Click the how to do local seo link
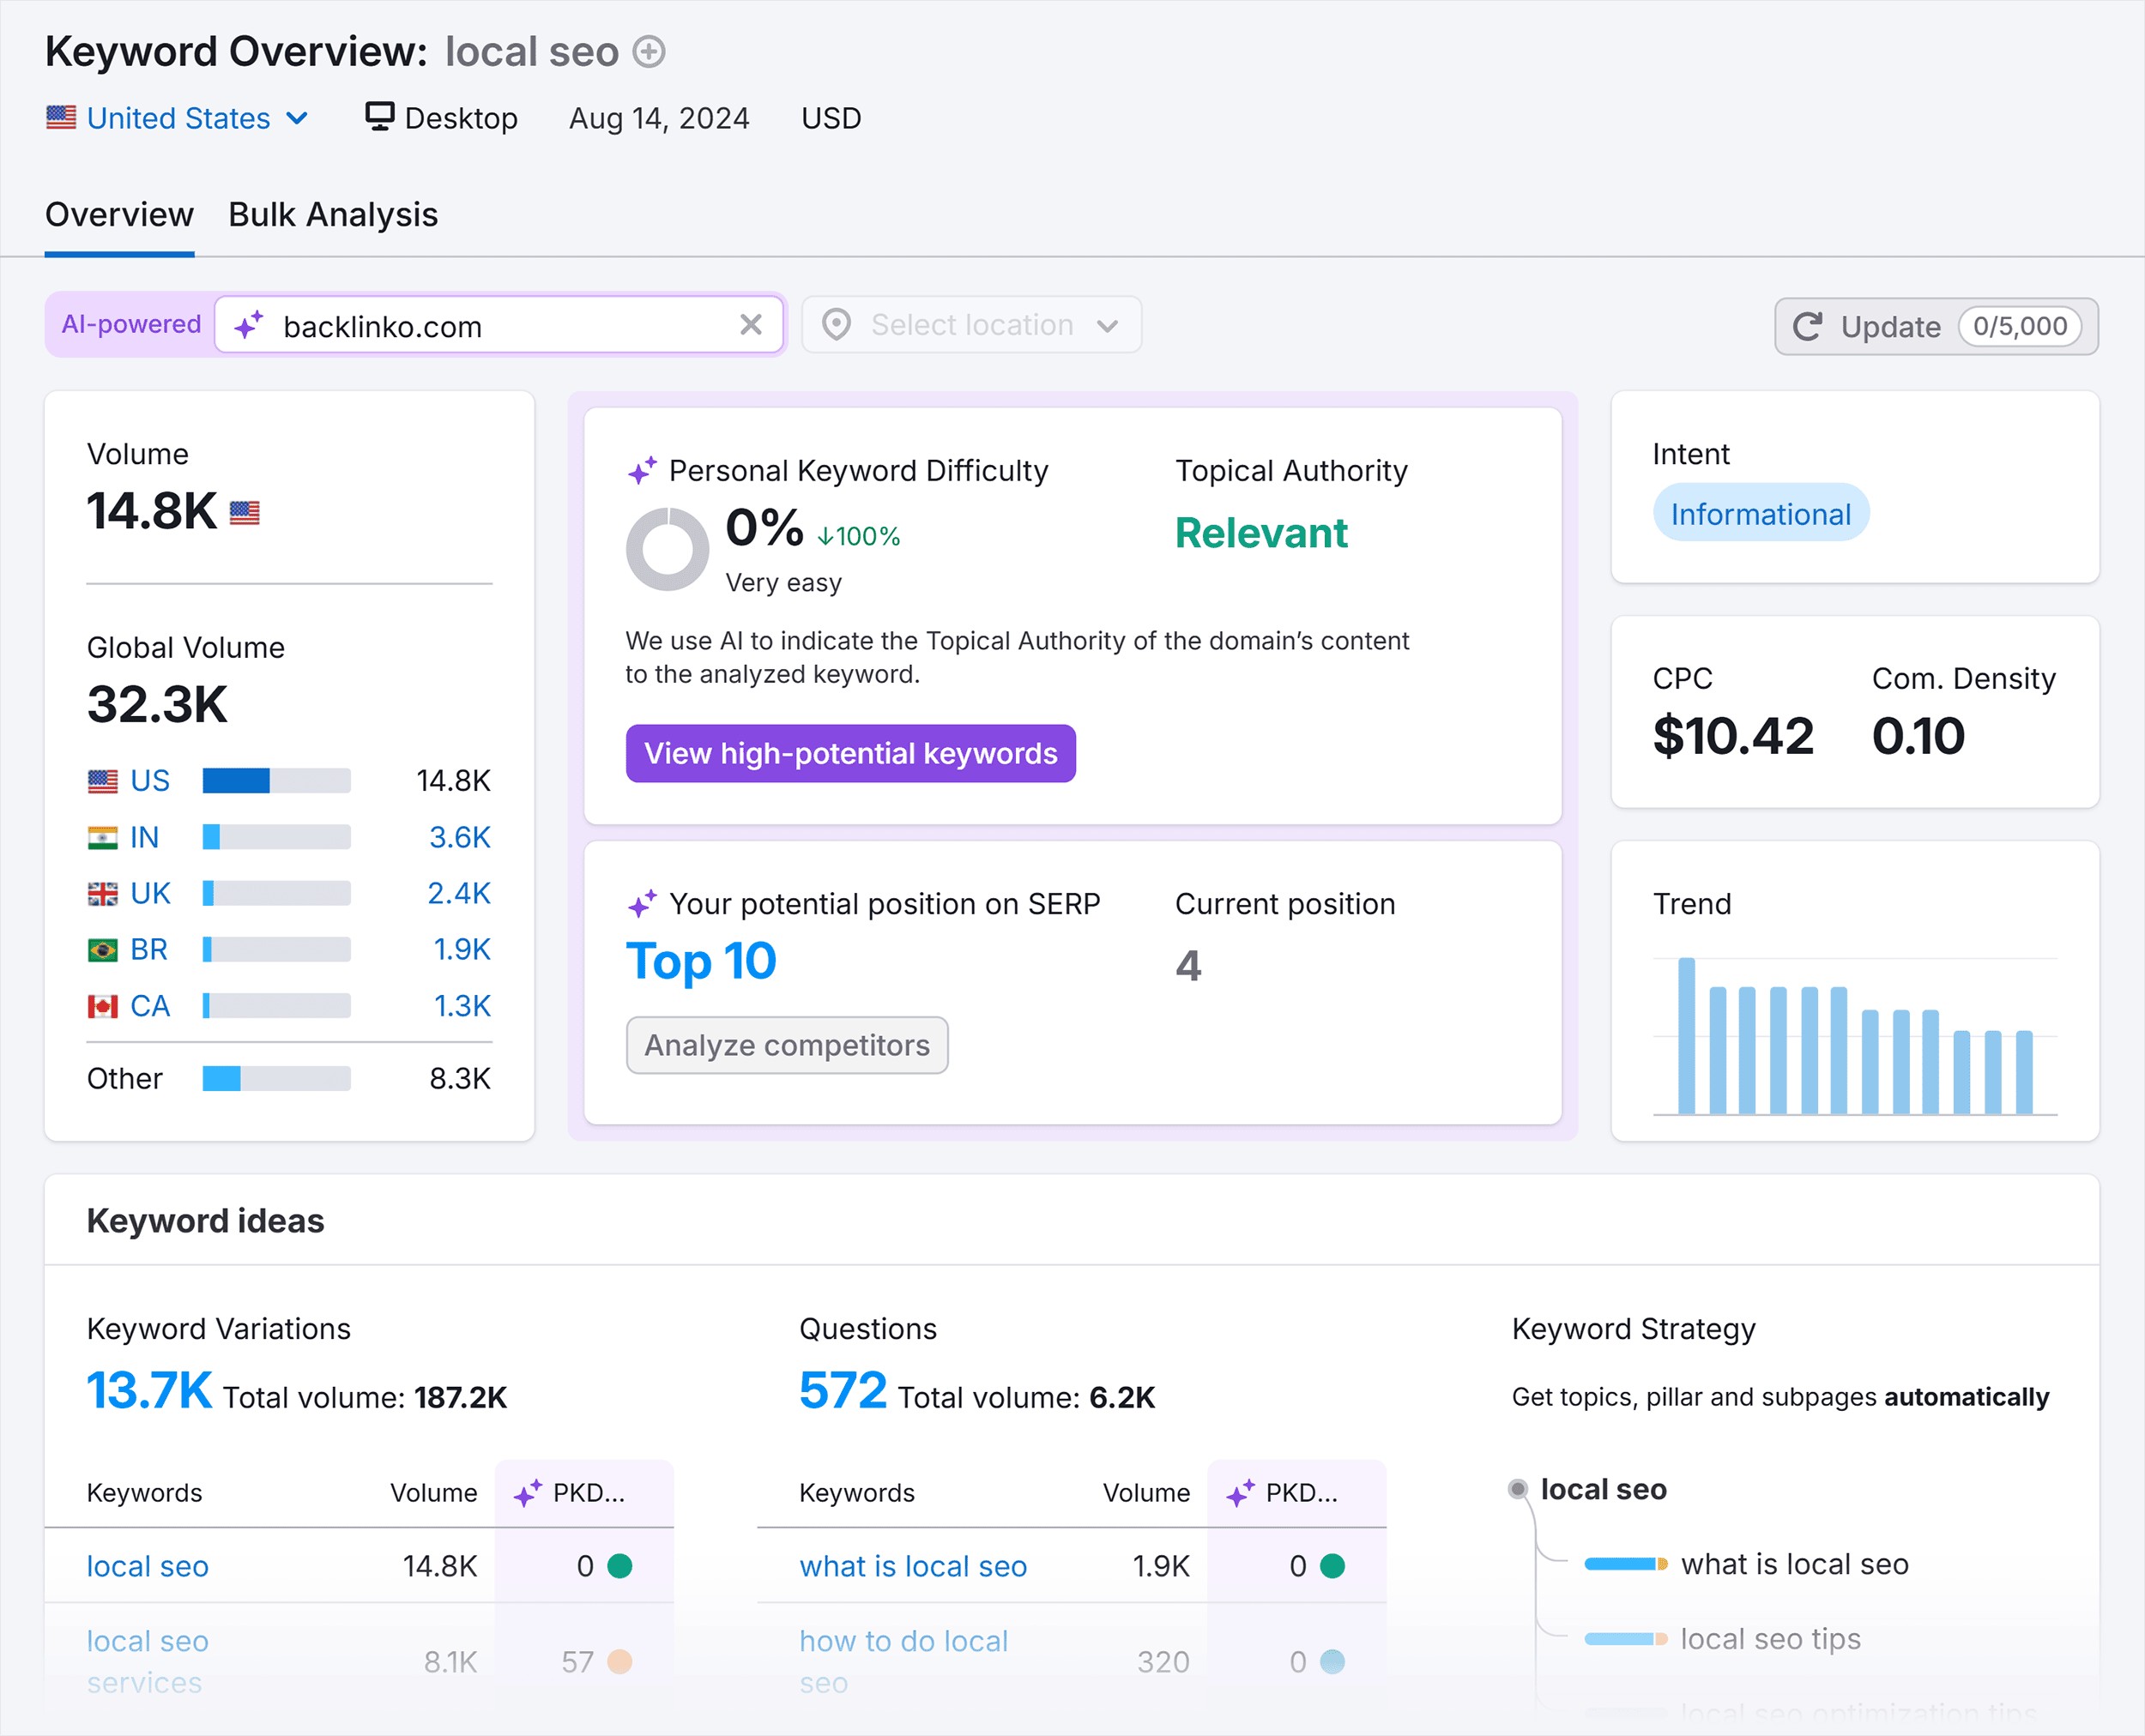This screenshot has width=2145, height=1736. click(903, 1661)
